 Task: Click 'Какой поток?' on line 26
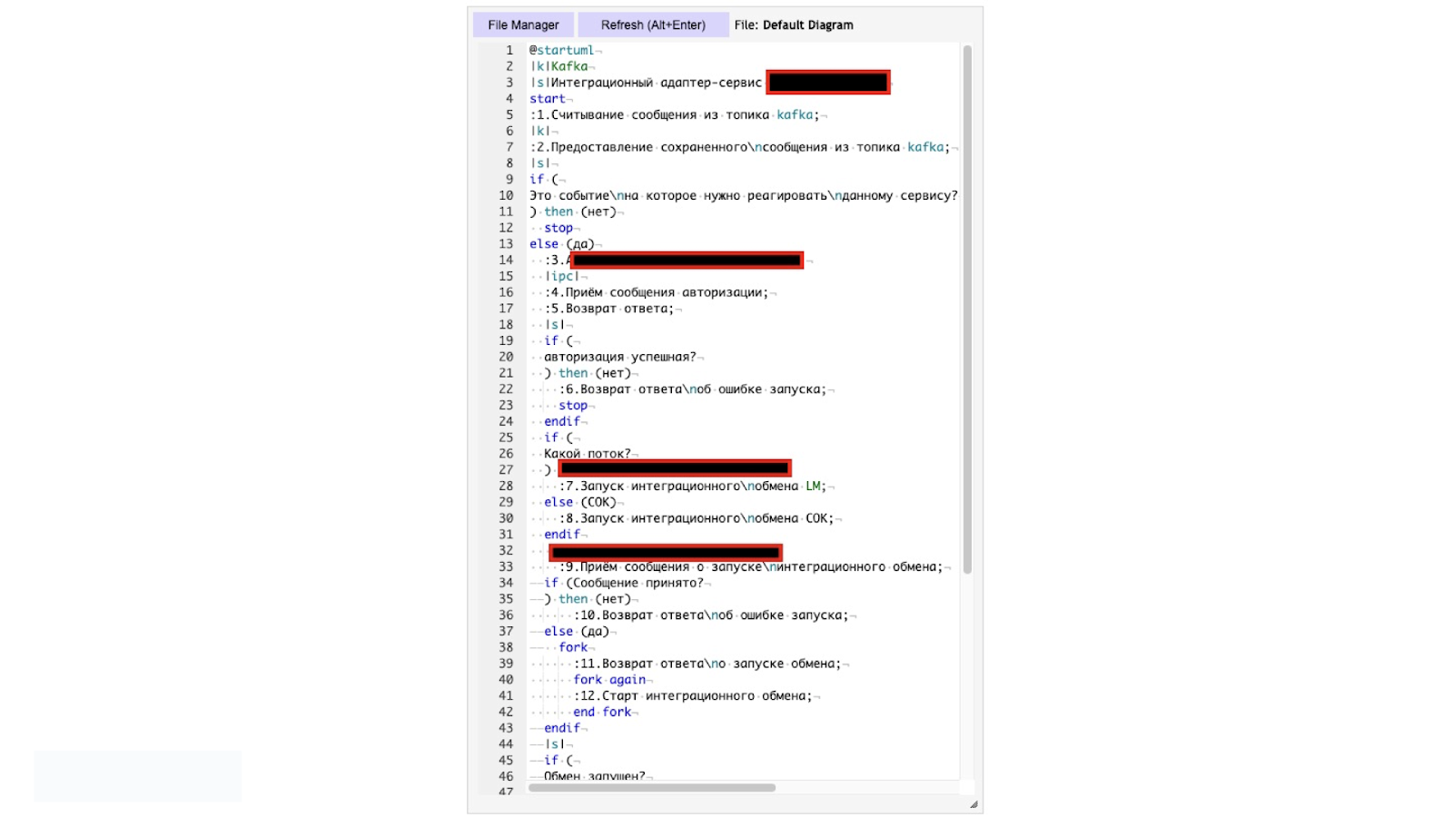click(588, 454)
